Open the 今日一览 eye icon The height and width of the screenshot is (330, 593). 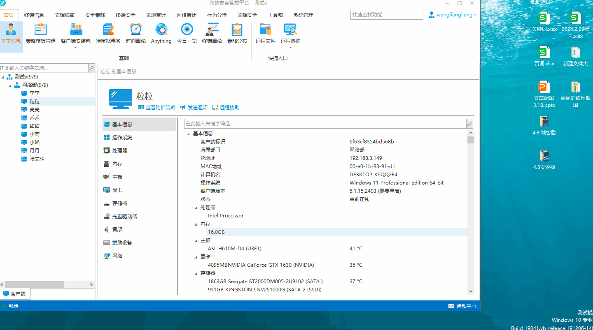point(187,33)
